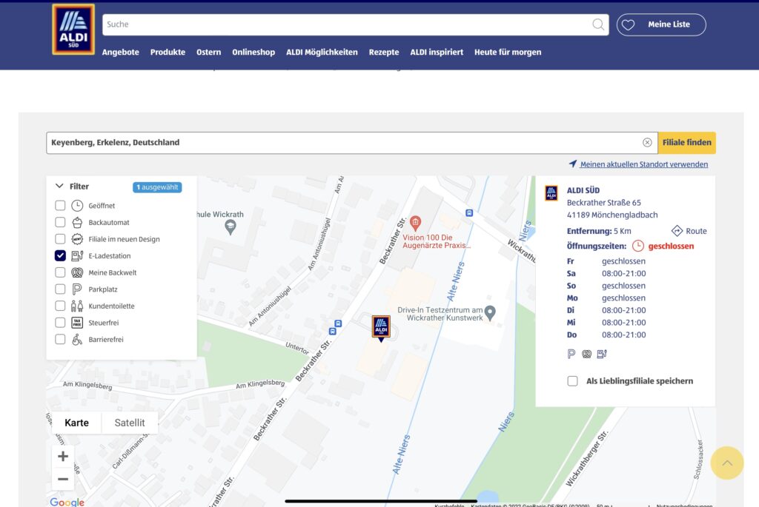Click the school pin near hule Wickrath
Image resolution: width=759 pixels, height=507 pixels.
tap(231, 227)
